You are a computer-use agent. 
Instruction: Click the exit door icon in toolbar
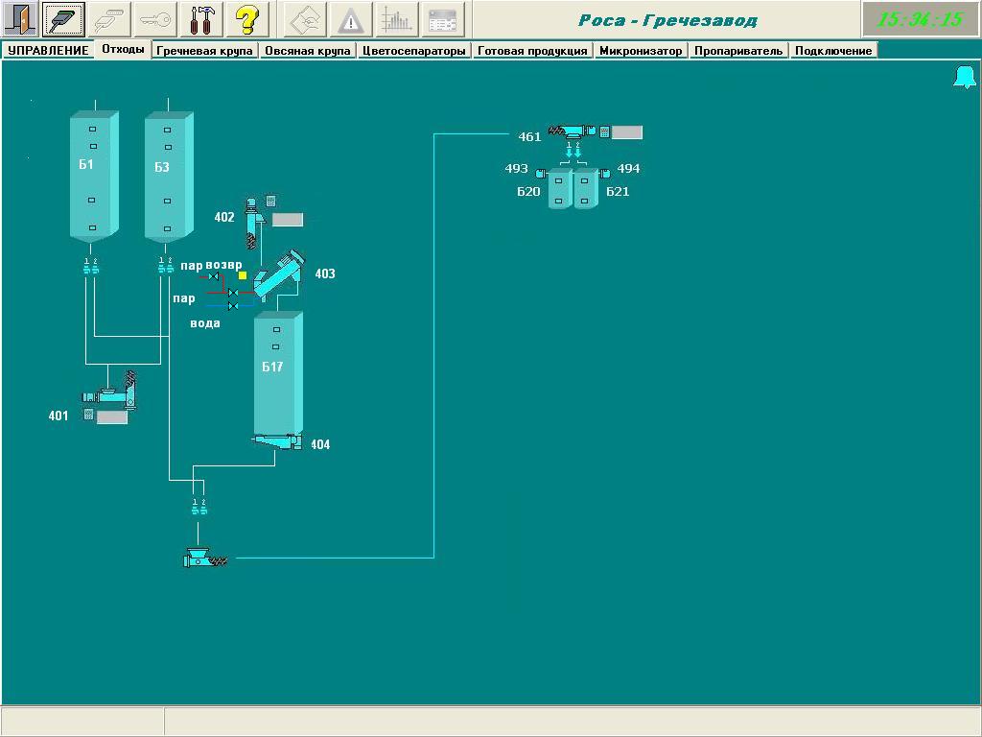point(19,19)
